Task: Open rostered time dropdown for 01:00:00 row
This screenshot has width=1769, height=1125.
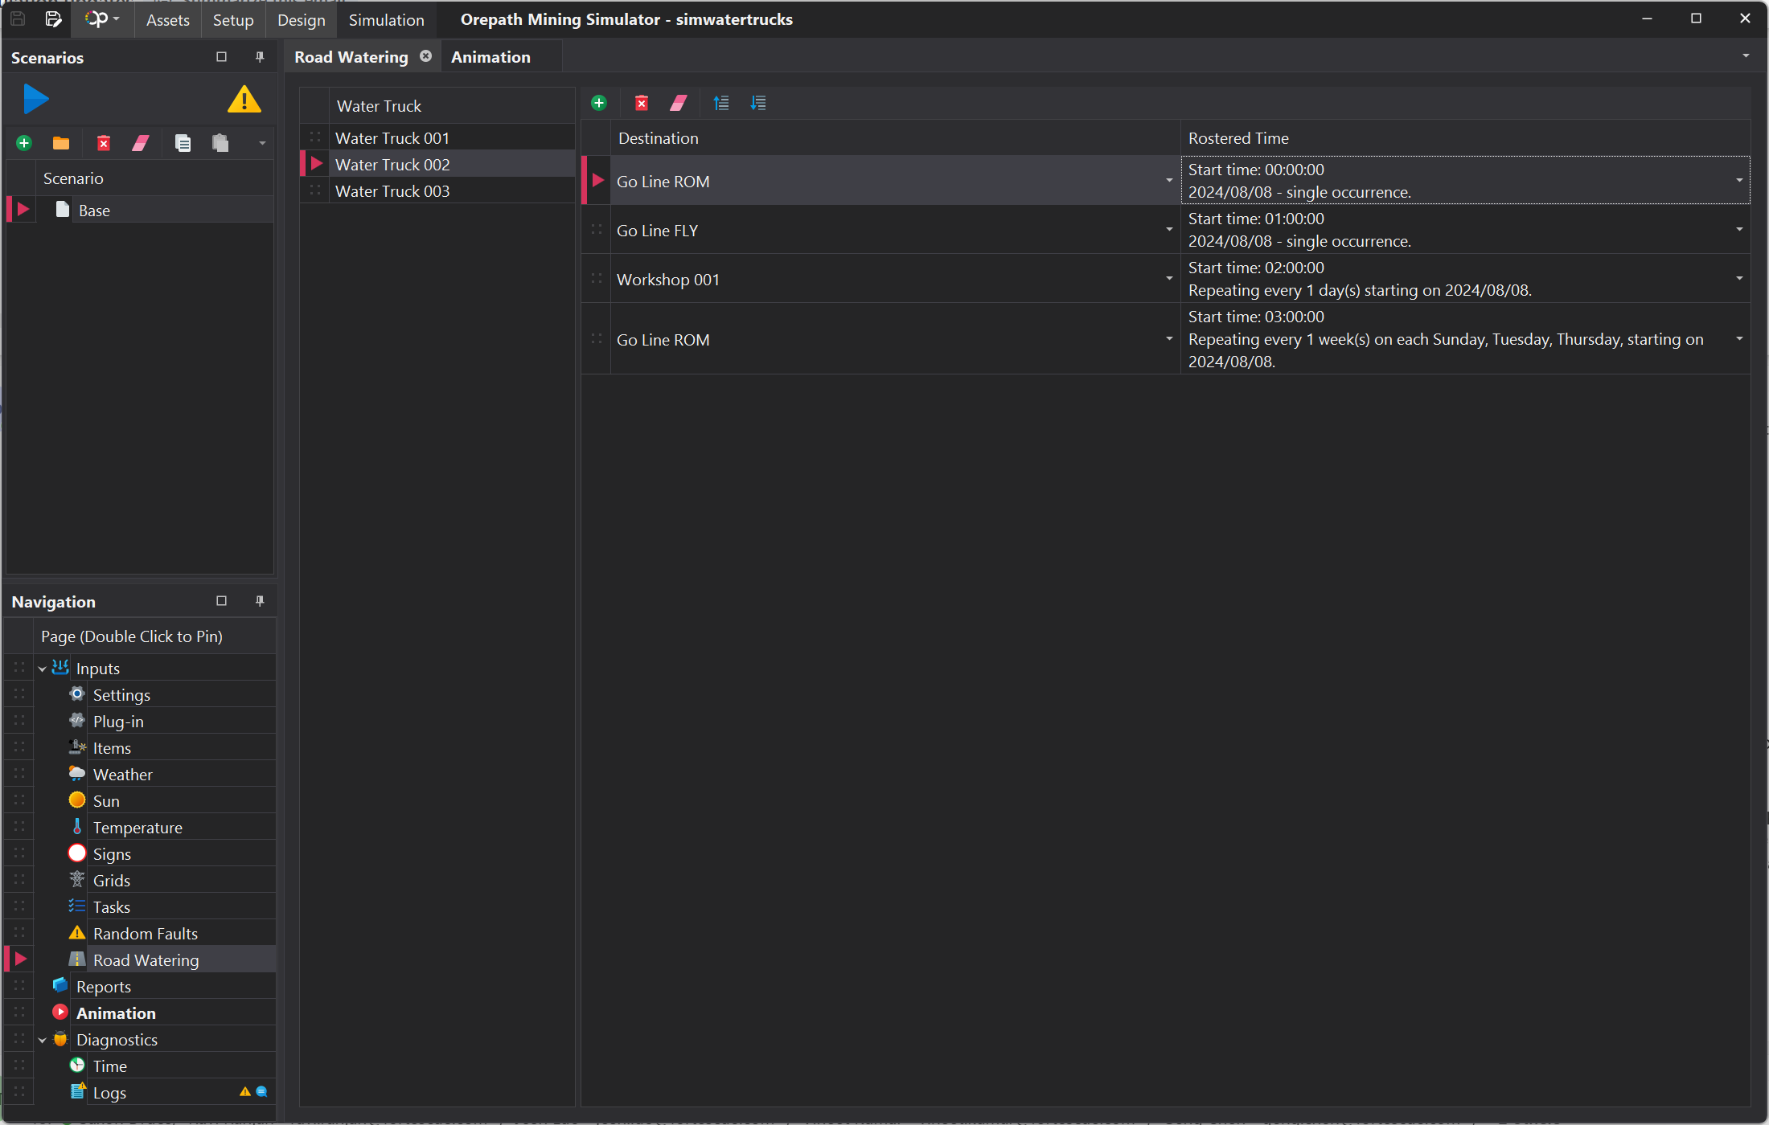Action: point(1739,230)
